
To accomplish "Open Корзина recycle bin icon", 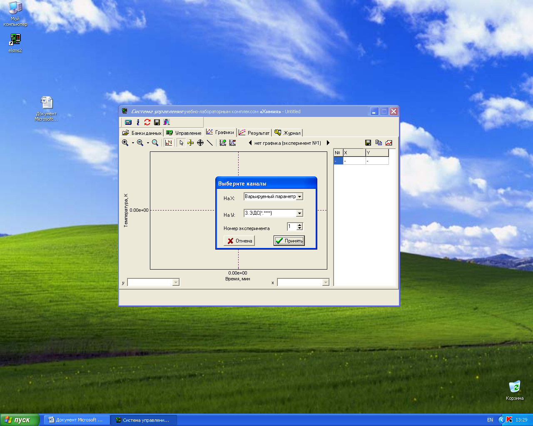I will [x=515, y=390].
